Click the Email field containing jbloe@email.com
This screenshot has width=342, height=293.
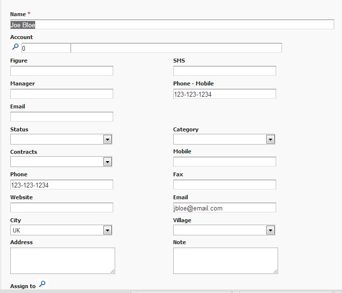point(224,208)
